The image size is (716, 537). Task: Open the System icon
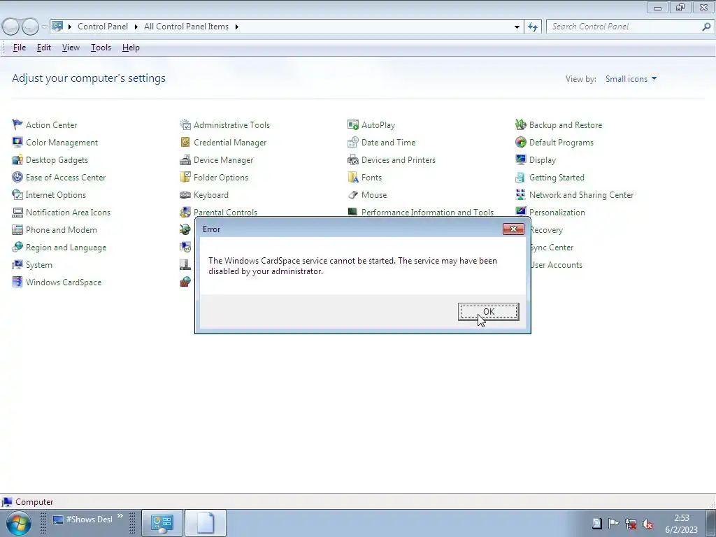tap(17, 264)
